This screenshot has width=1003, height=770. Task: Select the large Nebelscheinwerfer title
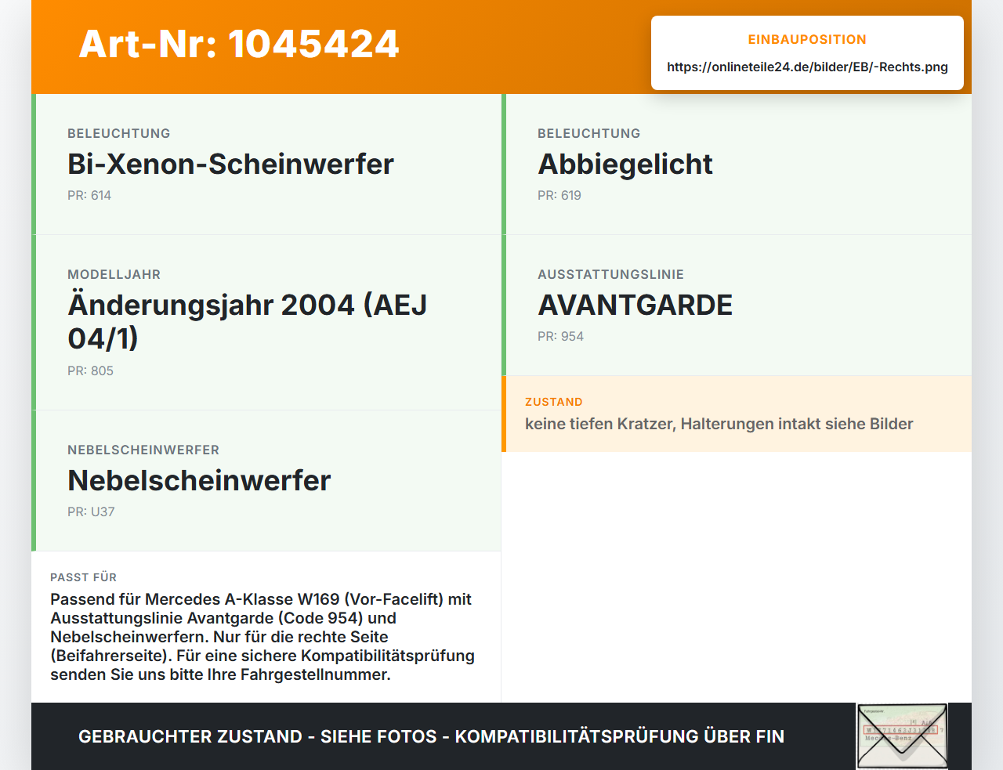pos(199,480)
